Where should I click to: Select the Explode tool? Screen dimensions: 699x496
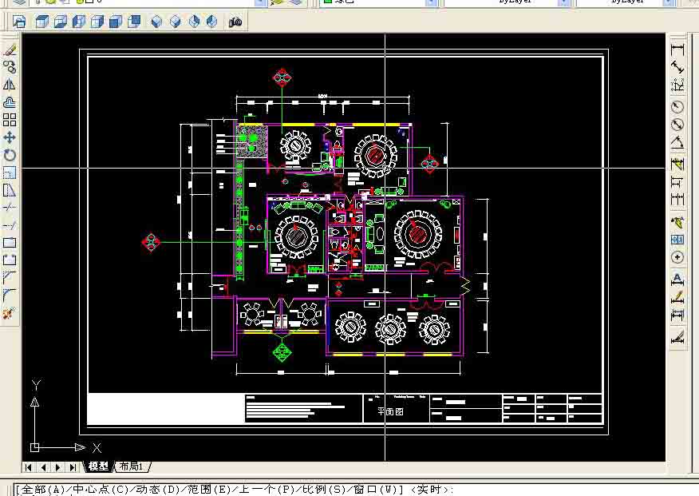point(10,313)
